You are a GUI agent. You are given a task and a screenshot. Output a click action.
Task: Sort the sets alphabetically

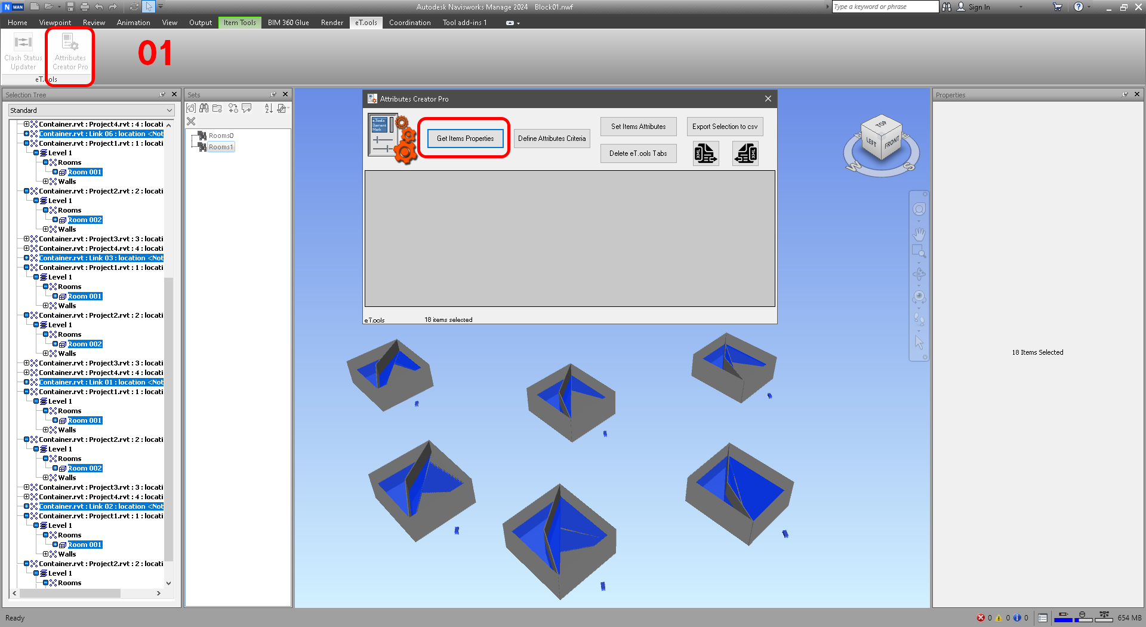[269, 108]
